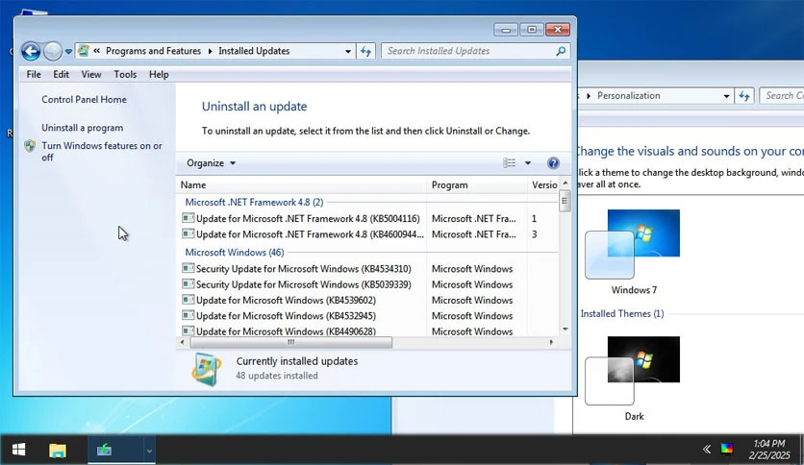The image size is (804, 465).
Task: Open recent pages dropdown beside the Forward arrow
Action: [68, 52]
